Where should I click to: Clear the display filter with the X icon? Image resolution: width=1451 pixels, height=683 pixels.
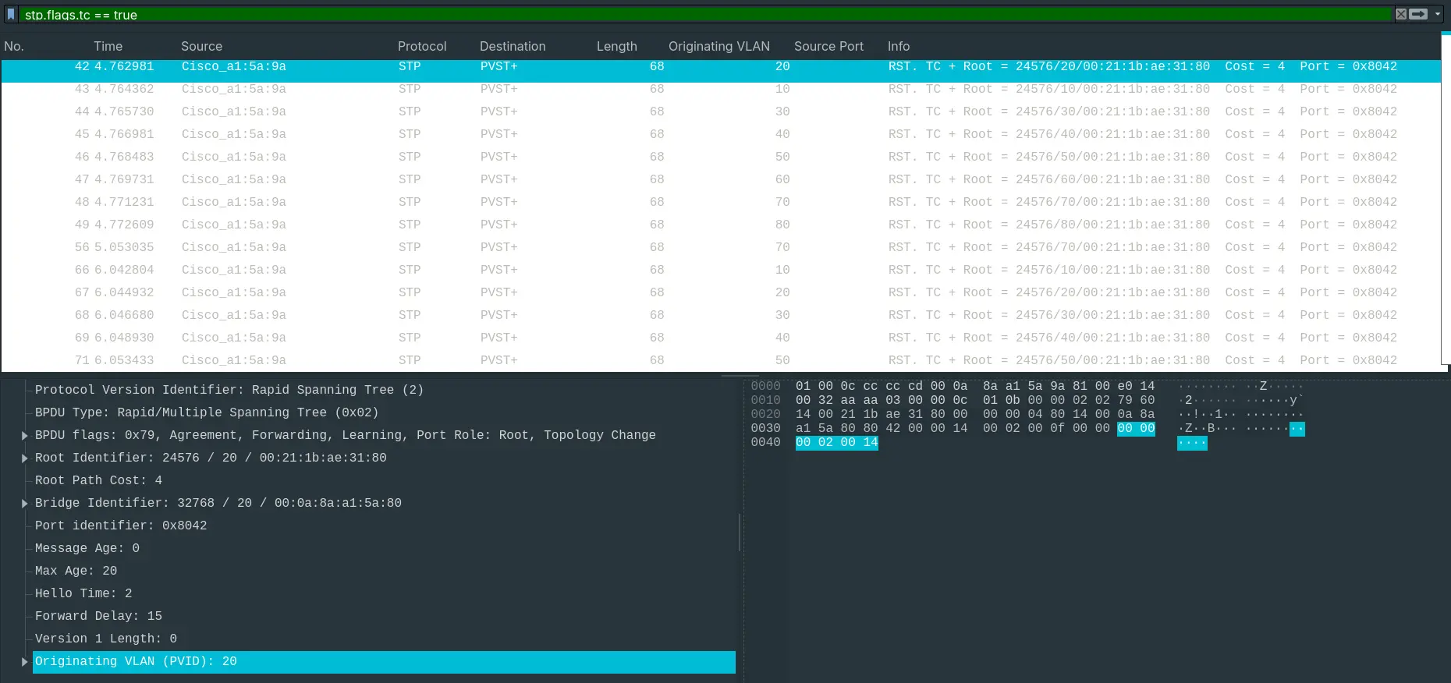point(1401,14)
